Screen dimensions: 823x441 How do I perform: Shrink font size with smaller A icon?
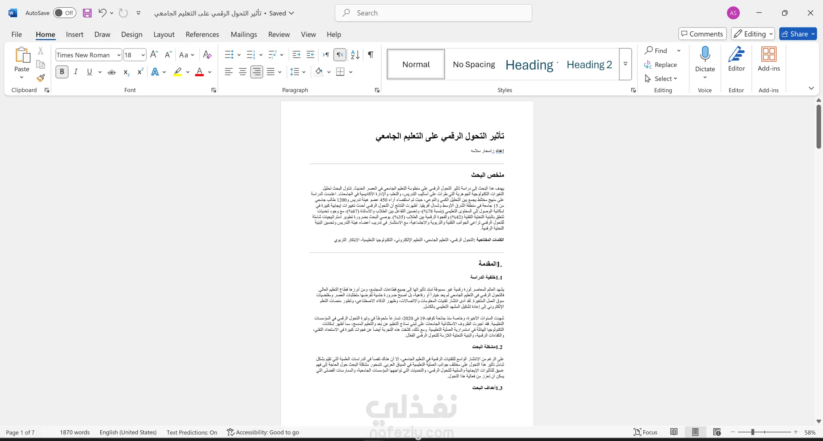click(168, 54)
